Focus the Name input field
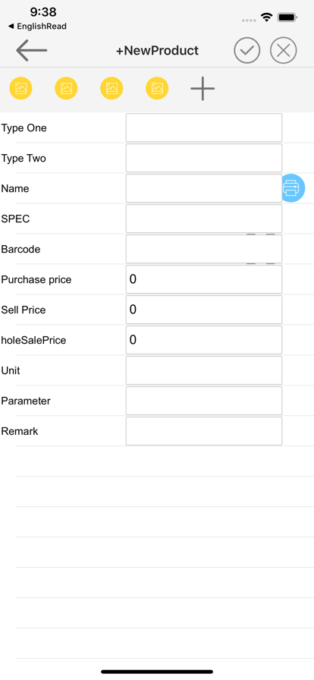 click(x=204, y=188)
